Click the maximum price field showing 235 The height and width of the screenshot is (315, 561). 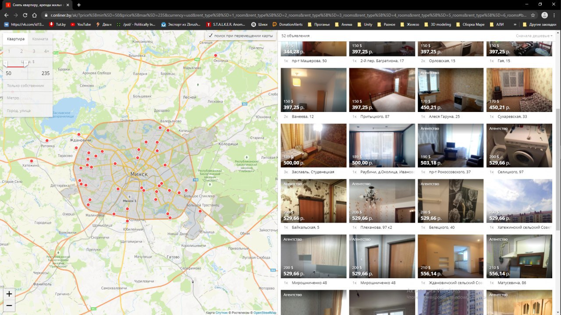coord(40,73)
